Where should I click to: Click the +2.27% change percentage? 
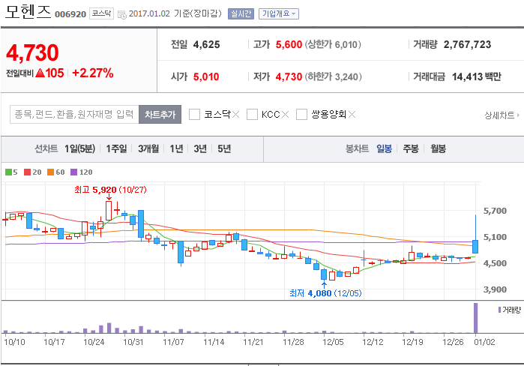tap(92, 73)
